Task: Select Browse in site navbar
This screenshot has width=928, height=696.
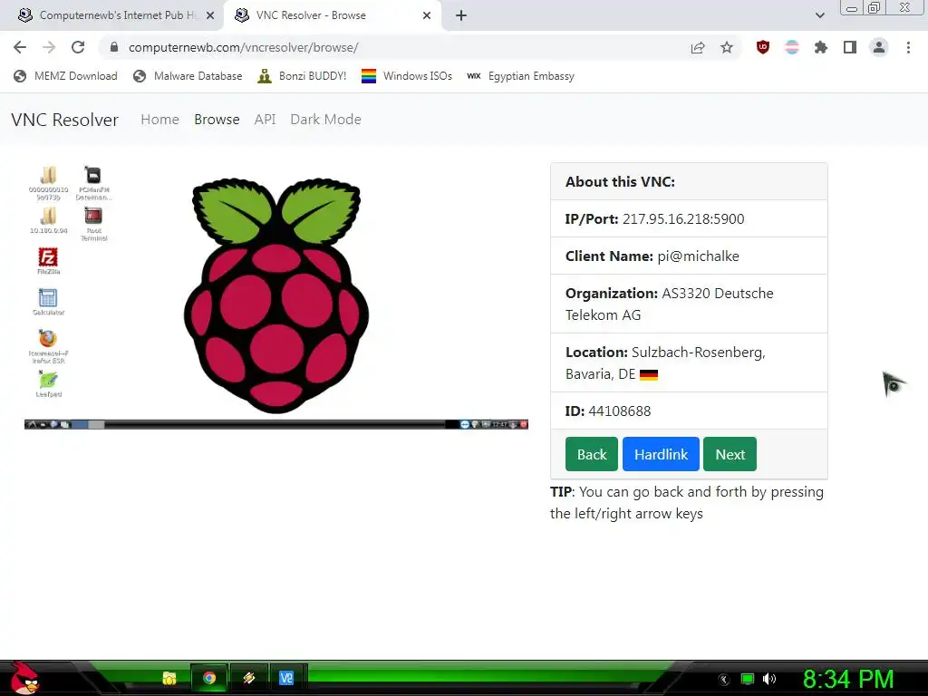Action: [217, 119]
